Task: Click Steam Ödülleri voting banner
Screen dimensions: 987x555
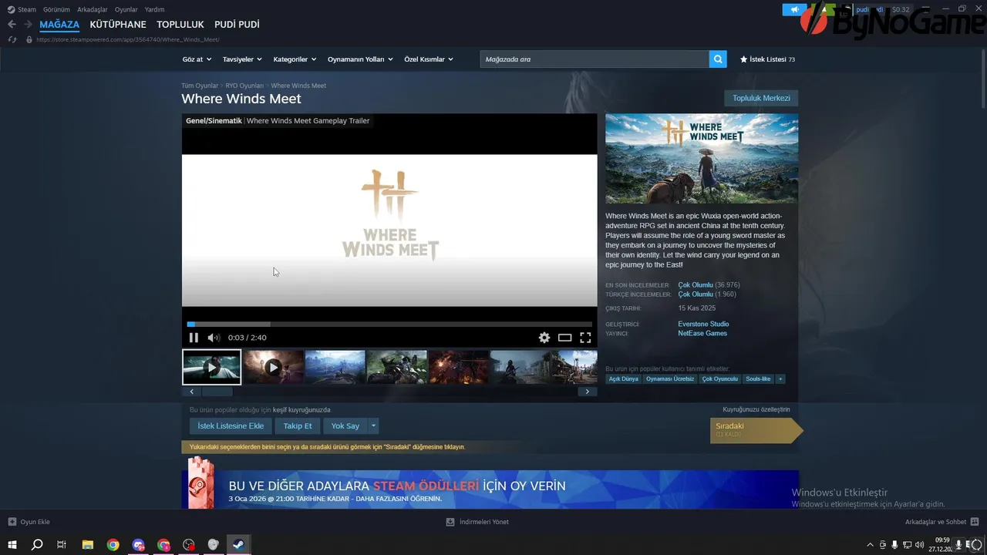Action: (x=490, y=489)
